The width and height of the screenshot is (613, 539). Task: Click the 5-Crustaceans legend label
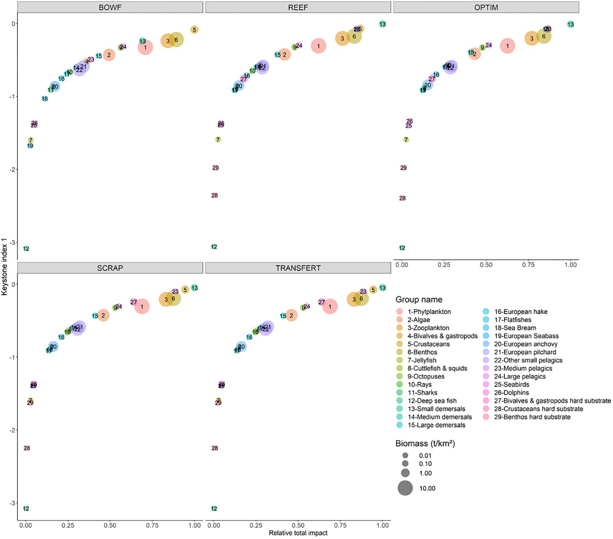[x=429, y=344]
